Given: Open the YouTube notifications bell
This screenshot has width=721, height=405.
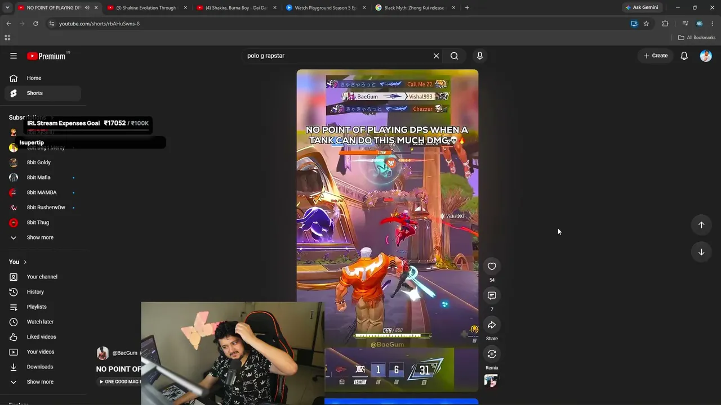Looking at the screenshot, I should (x=684, y=56).
